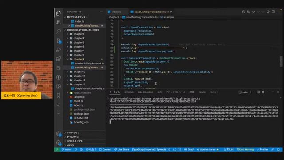
Task: Open package.json in the file tree
Action: click(81, 114)
